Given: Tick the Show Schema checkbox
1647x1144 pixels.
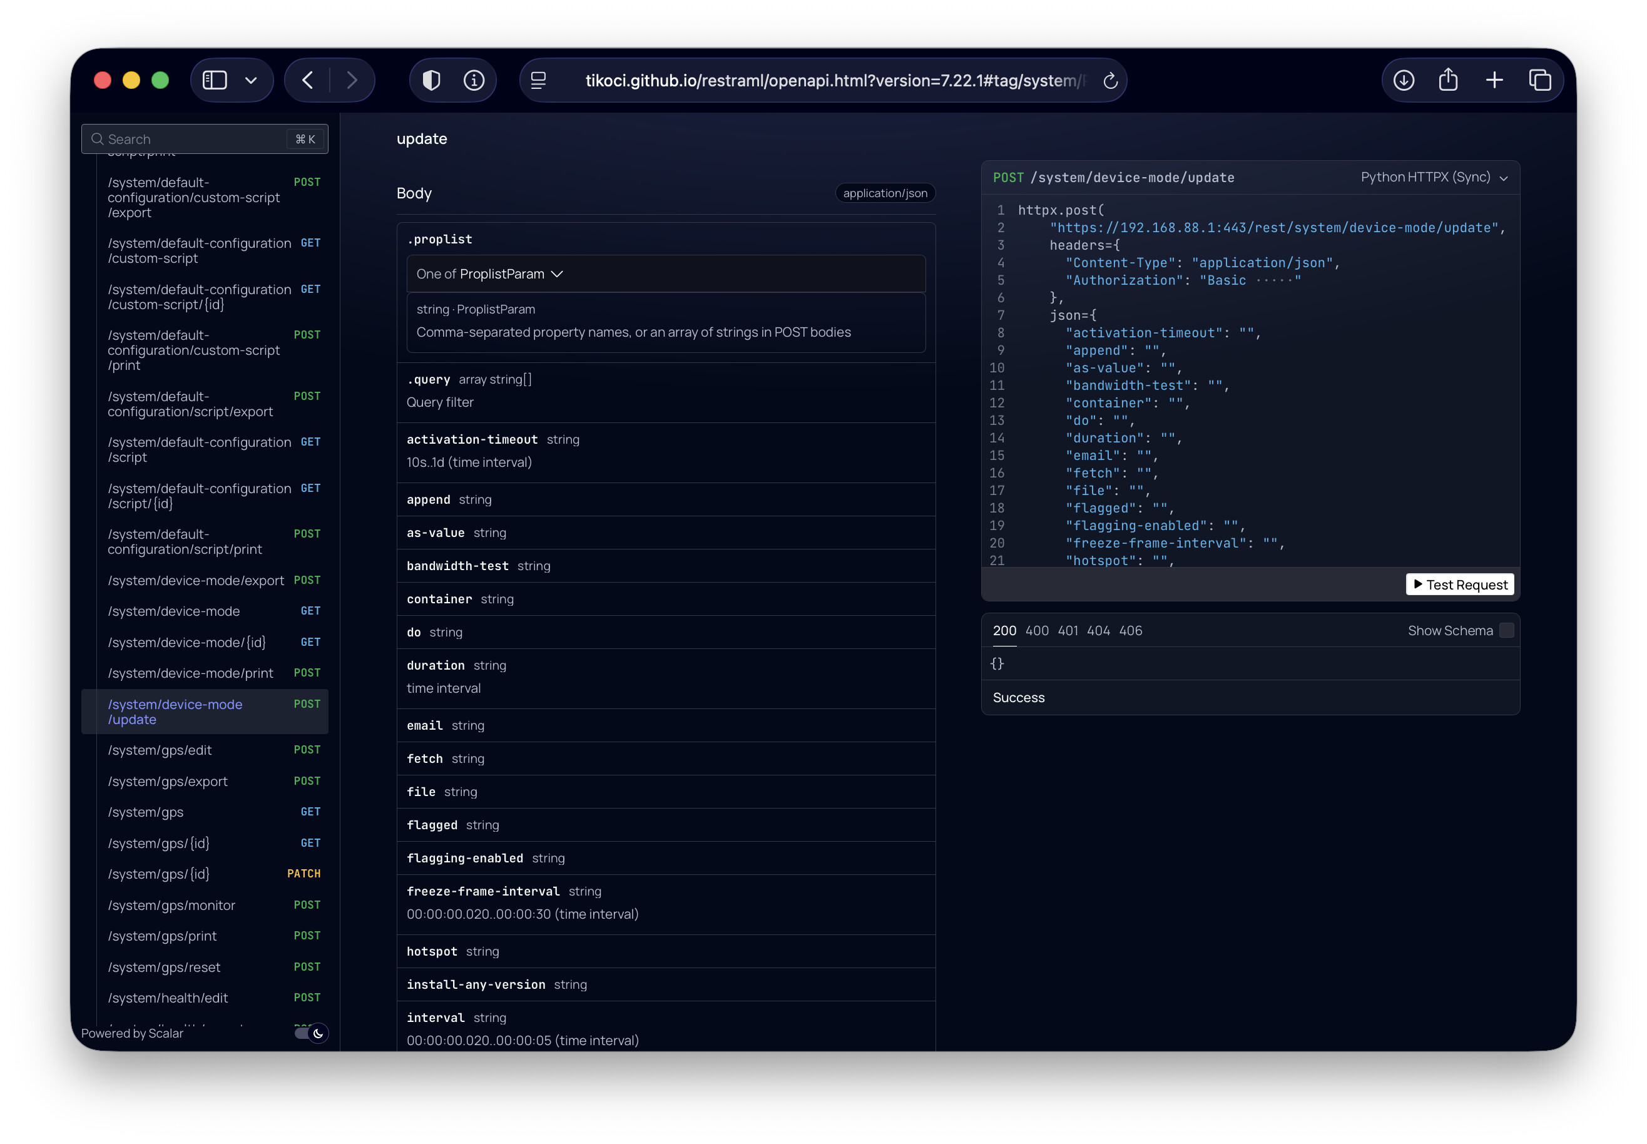Looking at the screenshot, I should click(x=1507, y=630).
